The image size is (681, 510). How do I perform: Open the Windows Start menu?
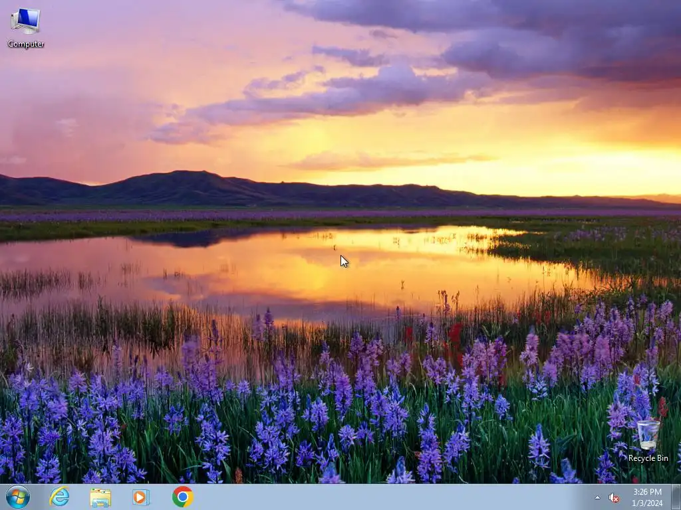(18, 497)
